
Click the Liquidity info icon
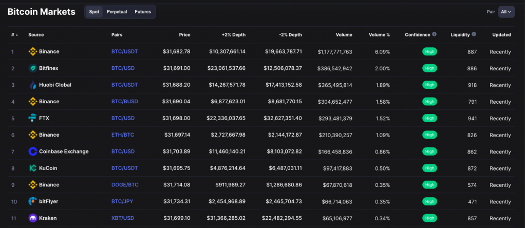(x=474, y=34)
